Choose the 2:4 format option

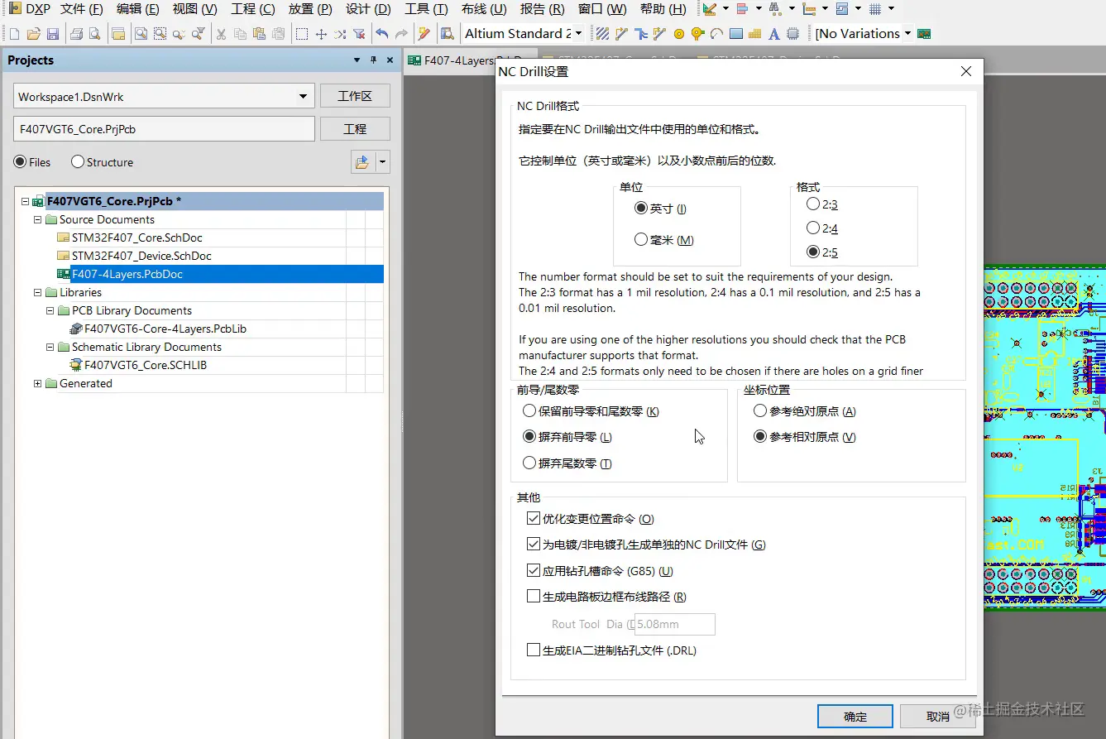(x=813, y=228)
